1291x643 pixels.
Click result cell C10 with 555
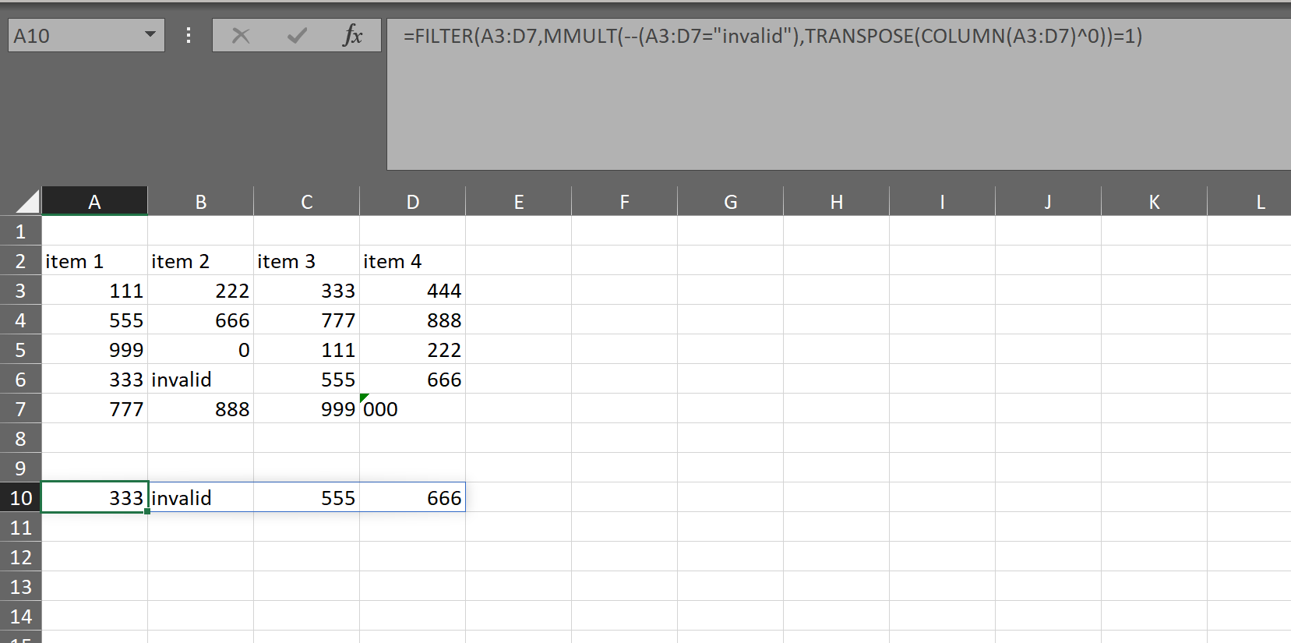(x=307, y=497)
